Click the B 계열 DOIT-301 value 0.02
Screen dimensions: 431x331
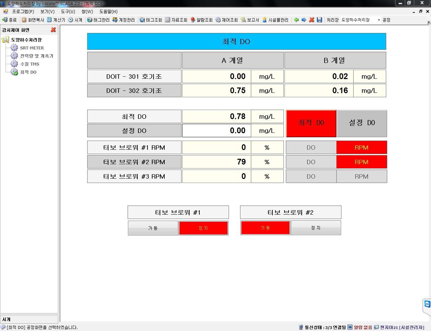[x=319, y=76]
